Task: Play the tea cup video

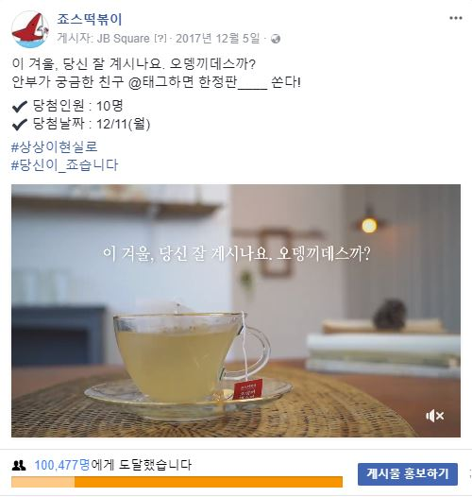Action: [236, 311]
